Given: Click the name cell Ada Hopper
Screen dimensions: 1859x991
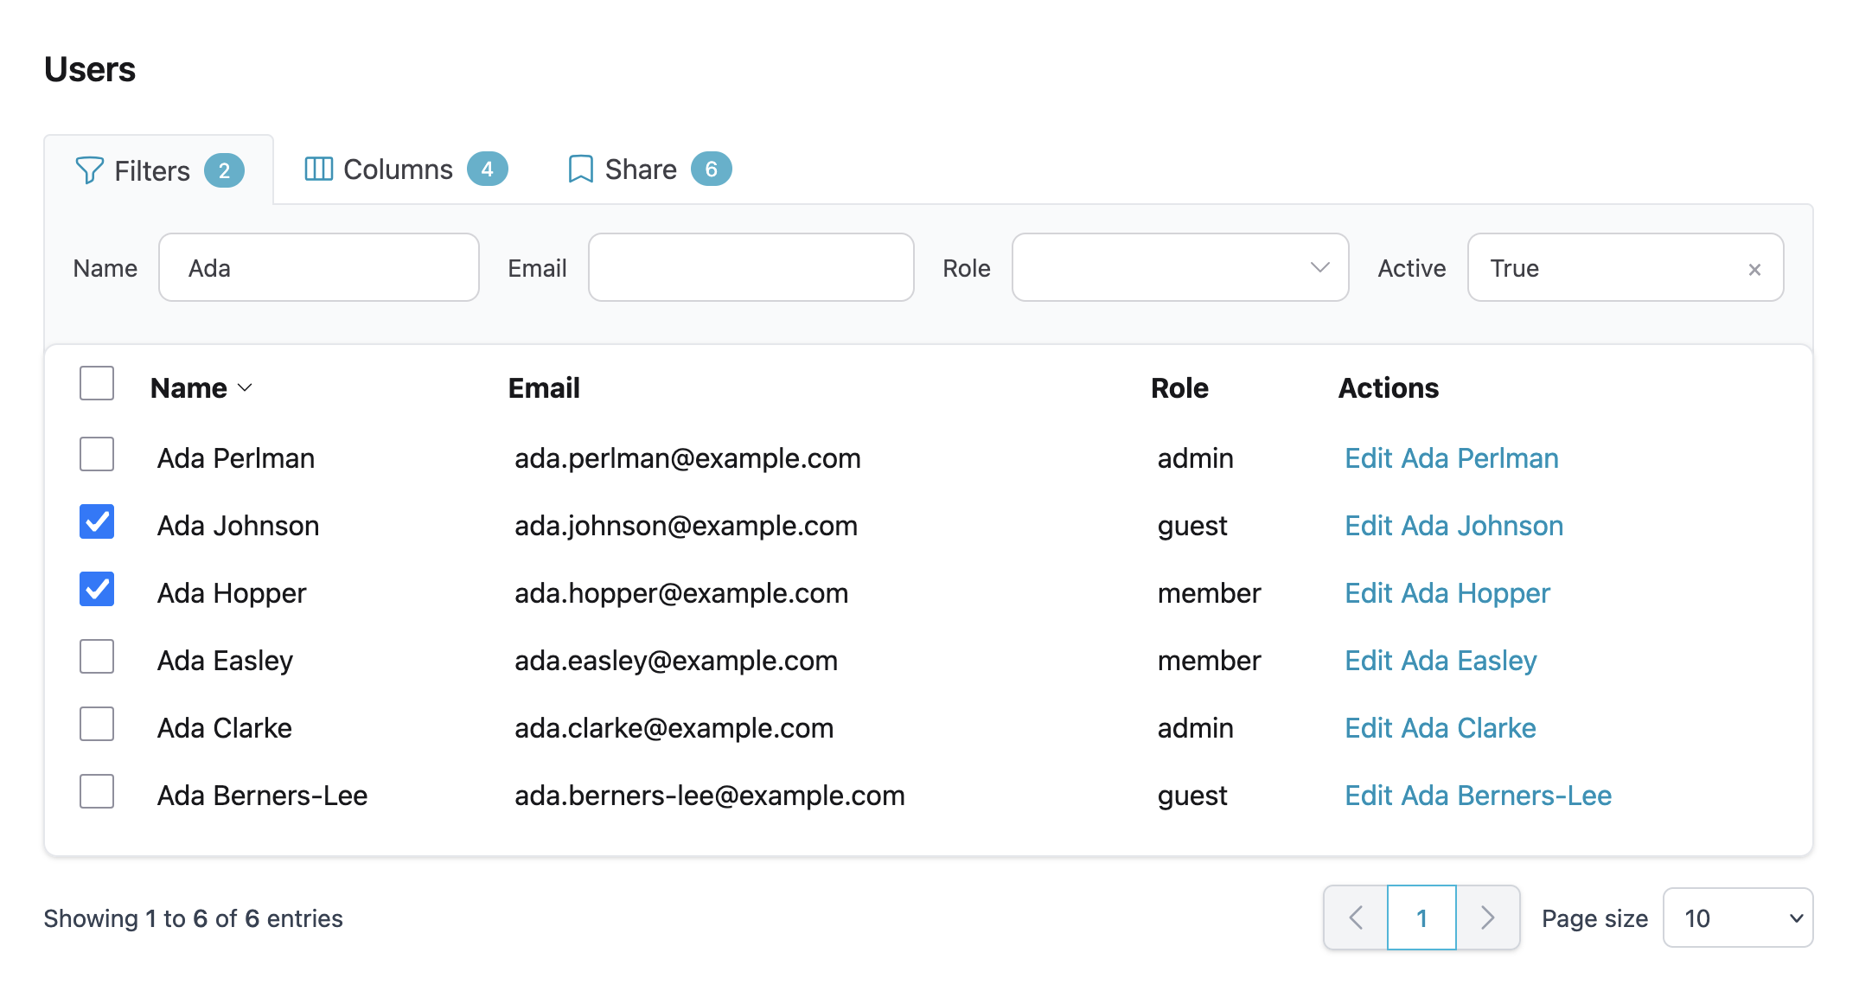Looking at the screenshot, I should click(x=232, y=593).
